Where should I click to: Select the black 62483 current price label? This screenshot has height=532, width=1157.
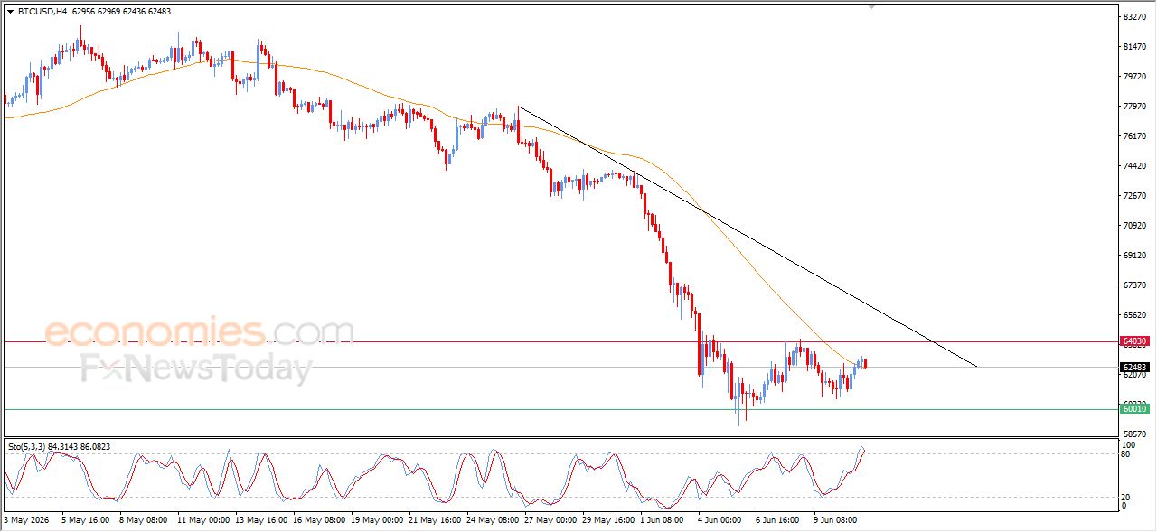(1134, 368)
